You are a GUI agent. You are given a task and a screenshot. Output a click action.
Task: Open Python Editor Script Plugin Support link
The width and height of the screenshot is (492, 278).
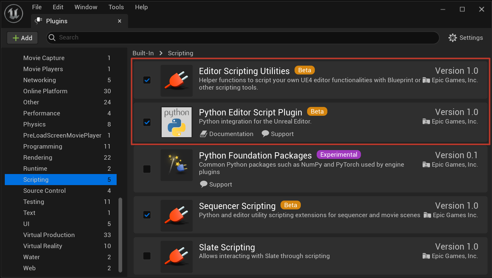[x=278, y=134]
